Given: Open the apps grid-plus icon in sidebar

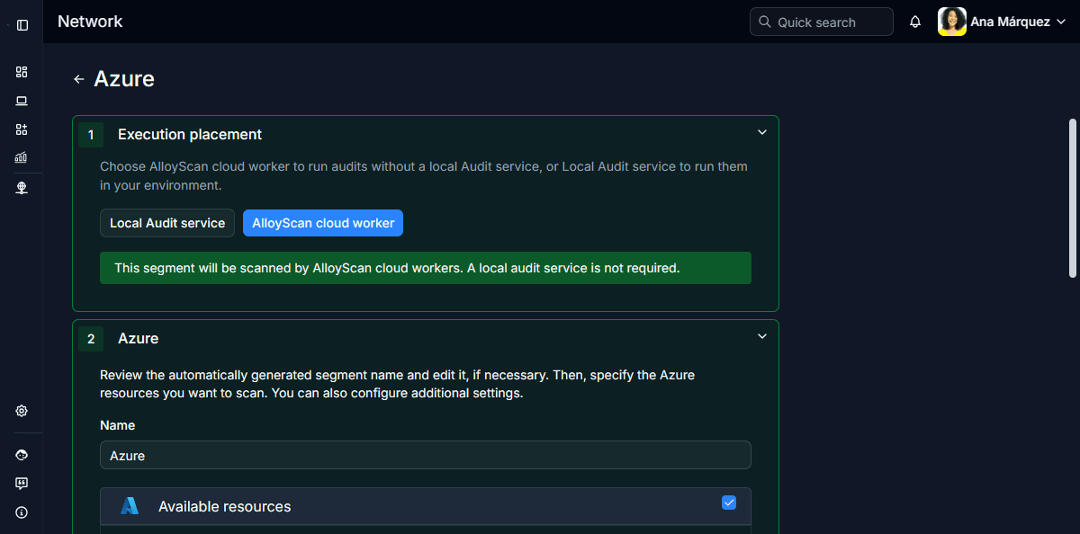Looking at the screenshot, I should 22,129.
